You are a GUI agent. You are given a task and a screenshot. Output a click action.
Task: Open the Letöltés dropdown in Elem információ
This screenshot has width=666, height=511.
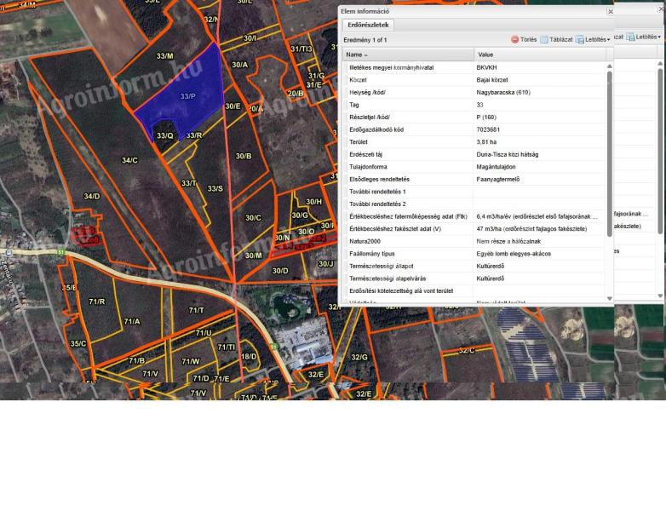click(x=593, y=39)
